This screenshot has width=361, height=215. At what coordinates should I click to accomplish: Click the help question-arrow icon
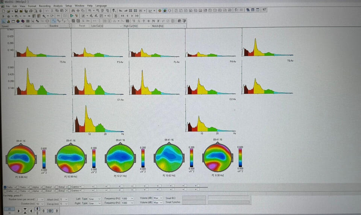[x=264, y=10]
